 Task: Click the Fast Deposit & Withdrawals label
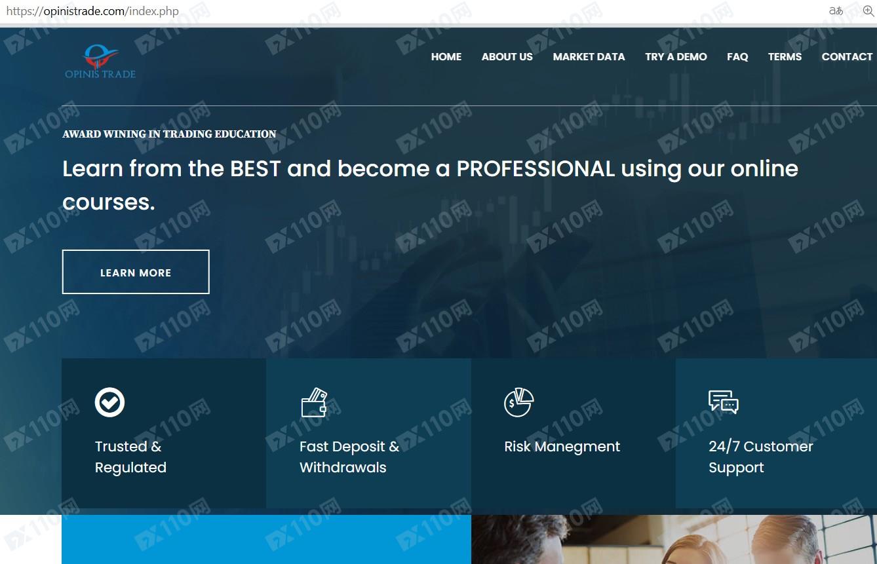tap(349, 457)
